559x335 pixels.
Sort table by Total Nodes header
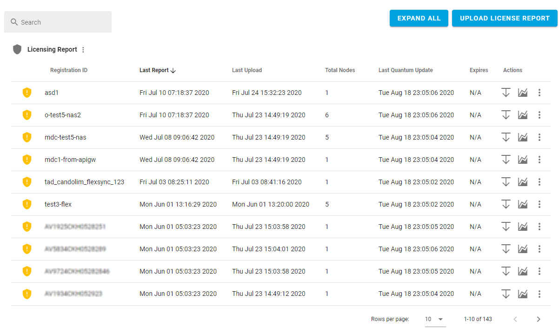click(x=340, y=70)
